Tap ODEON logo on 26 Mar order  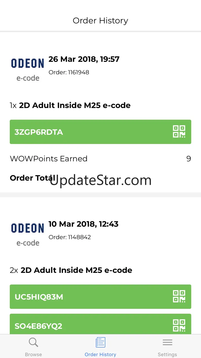[x=28, y=63]
